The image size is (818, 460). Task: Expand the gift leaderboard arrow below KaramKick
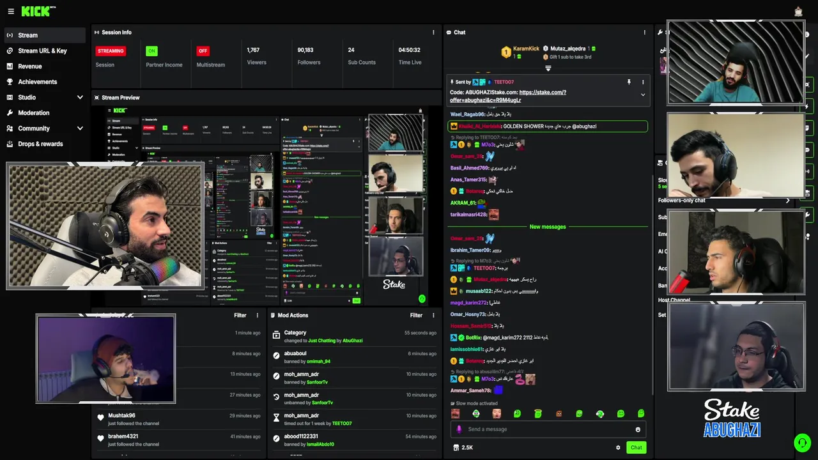point(548,68)
